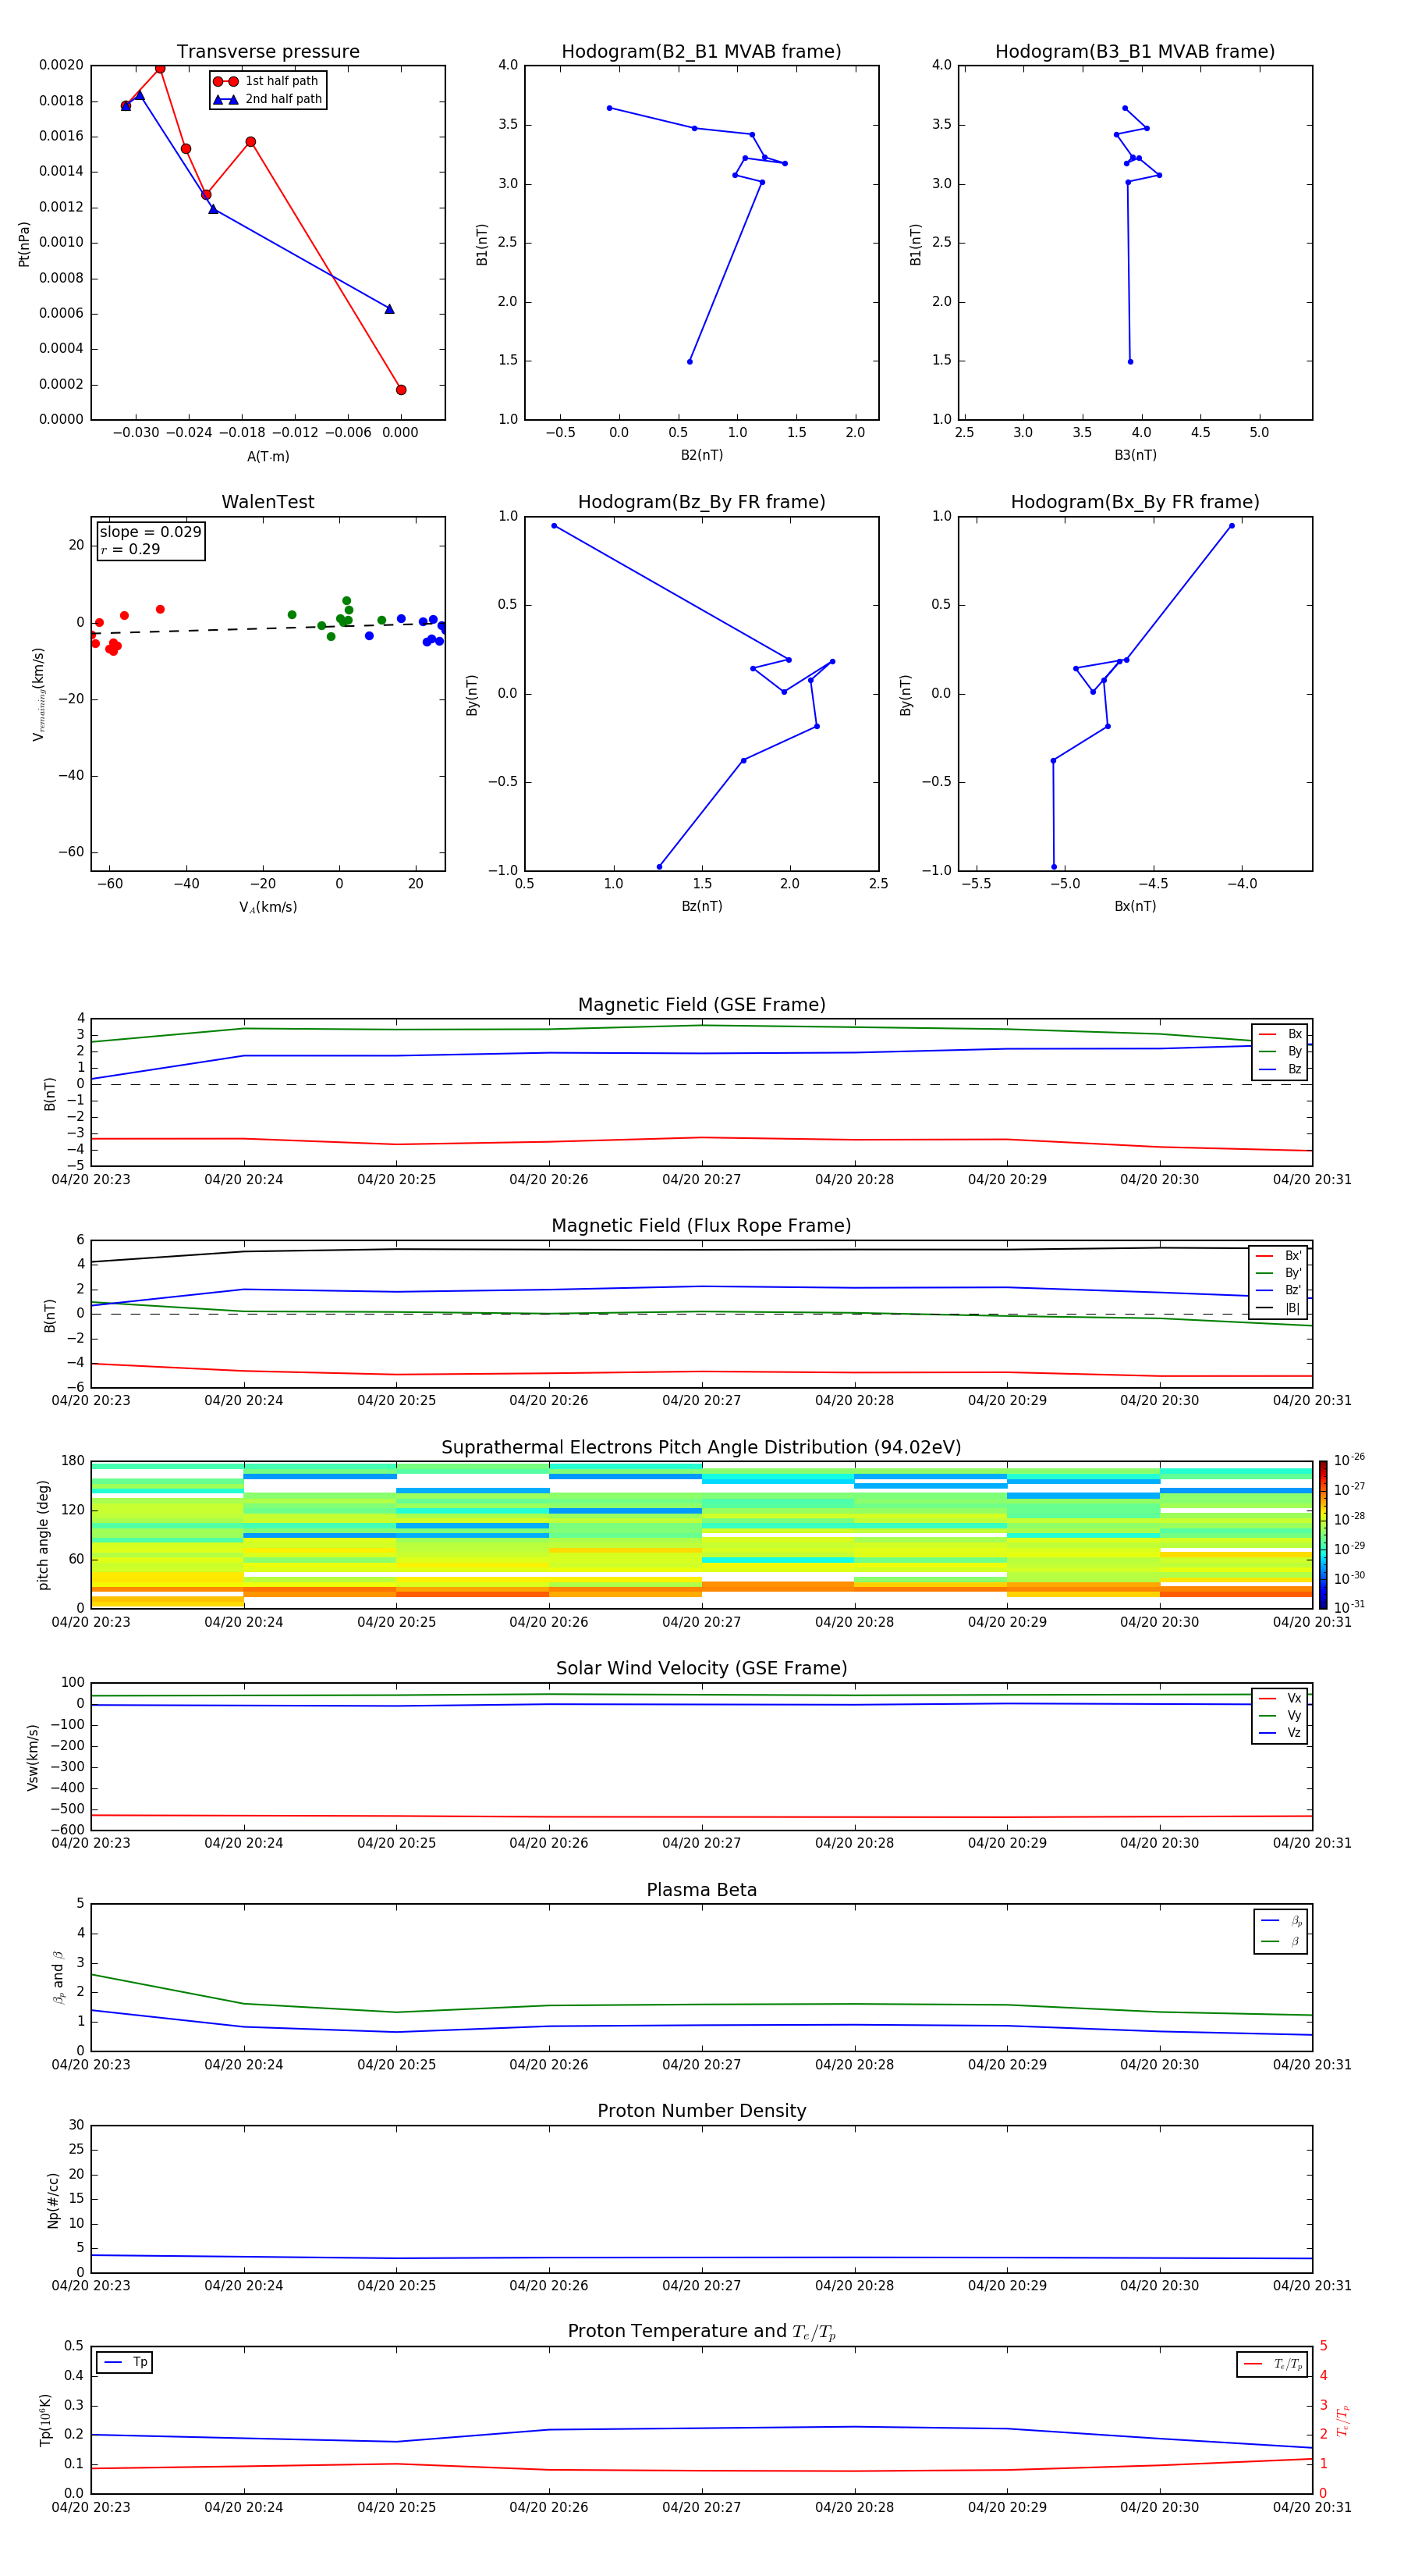Click the 'A(T·m)' x-axis label

268,456
